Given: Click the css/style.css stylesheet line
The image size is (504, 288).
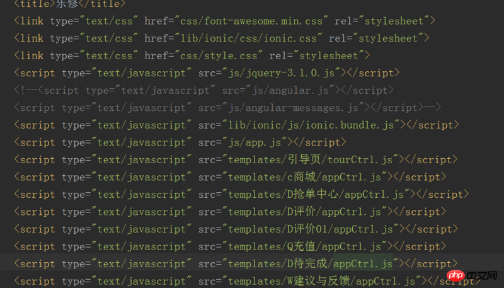Looking at the screenshot, I should click(x=192, y=56).
